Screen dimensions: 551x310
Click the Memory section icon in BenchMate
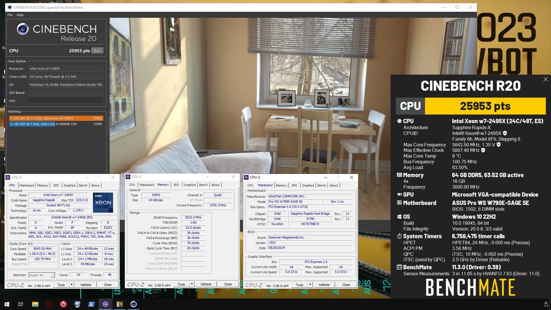click(399, 175)
